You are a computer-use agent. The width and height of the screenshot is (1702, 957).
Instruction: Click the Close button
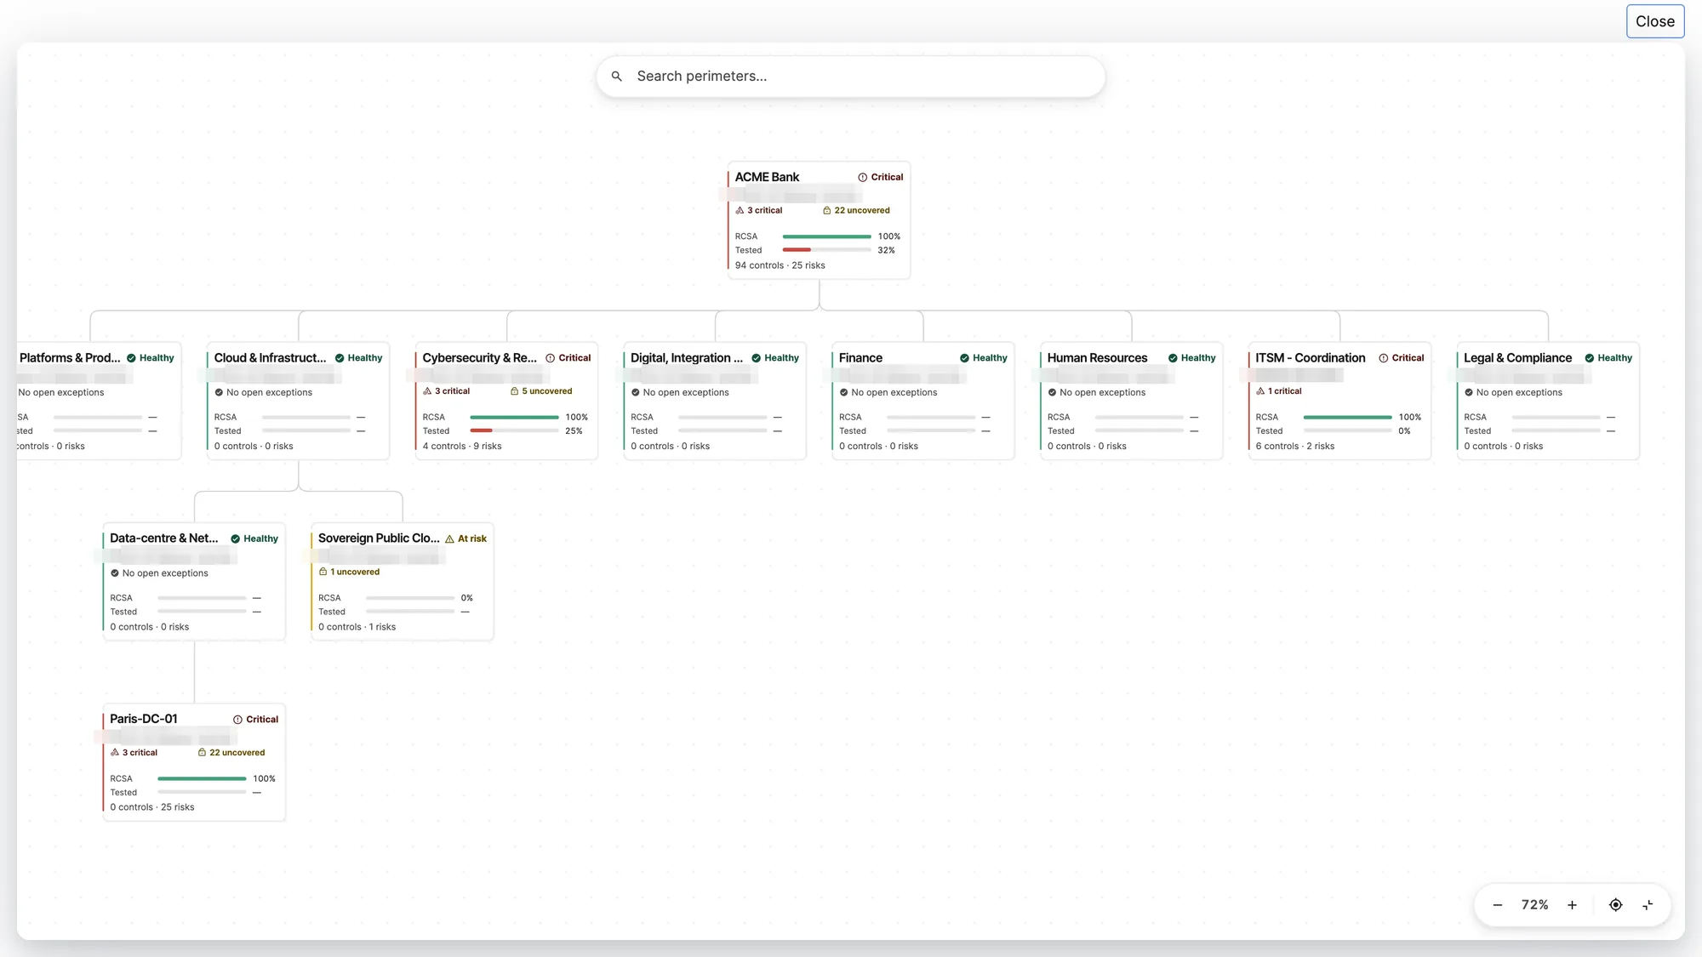[1654, 21]
